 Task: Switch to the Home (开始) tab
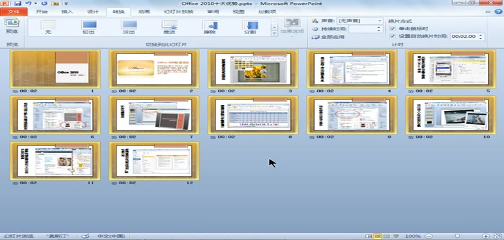pos(42,12)
